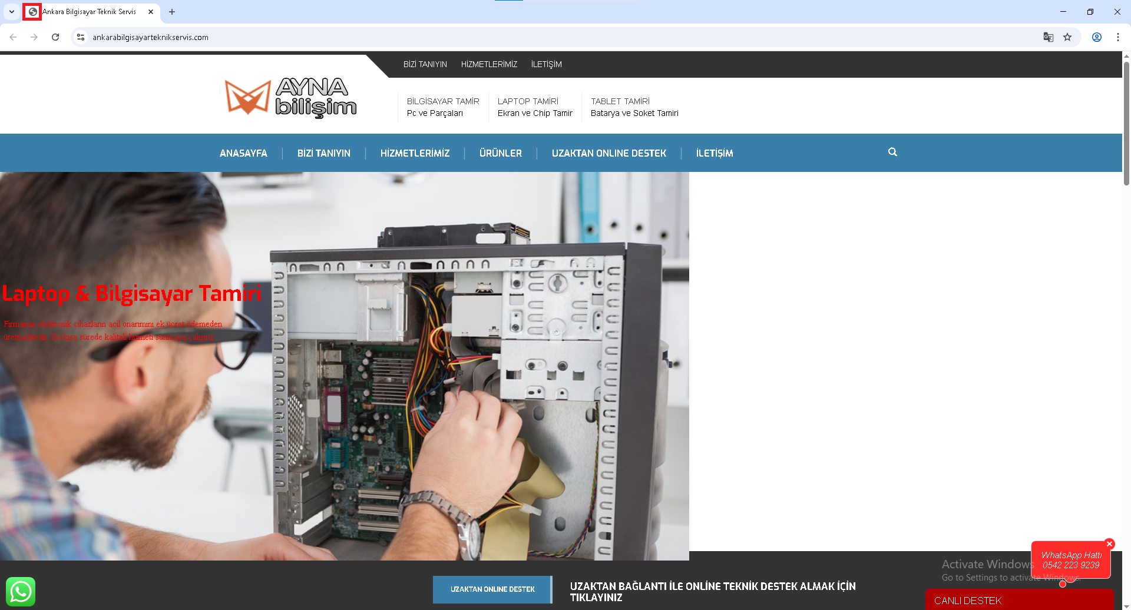Open the website search magnifier icon

tap(892, 152)
